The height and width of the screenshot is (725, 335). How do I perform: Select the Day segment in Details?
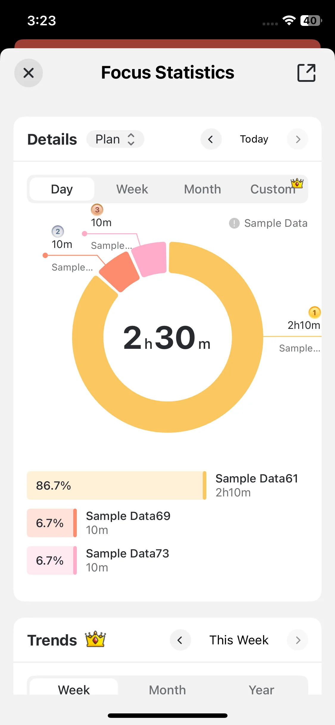click(62, 189)
